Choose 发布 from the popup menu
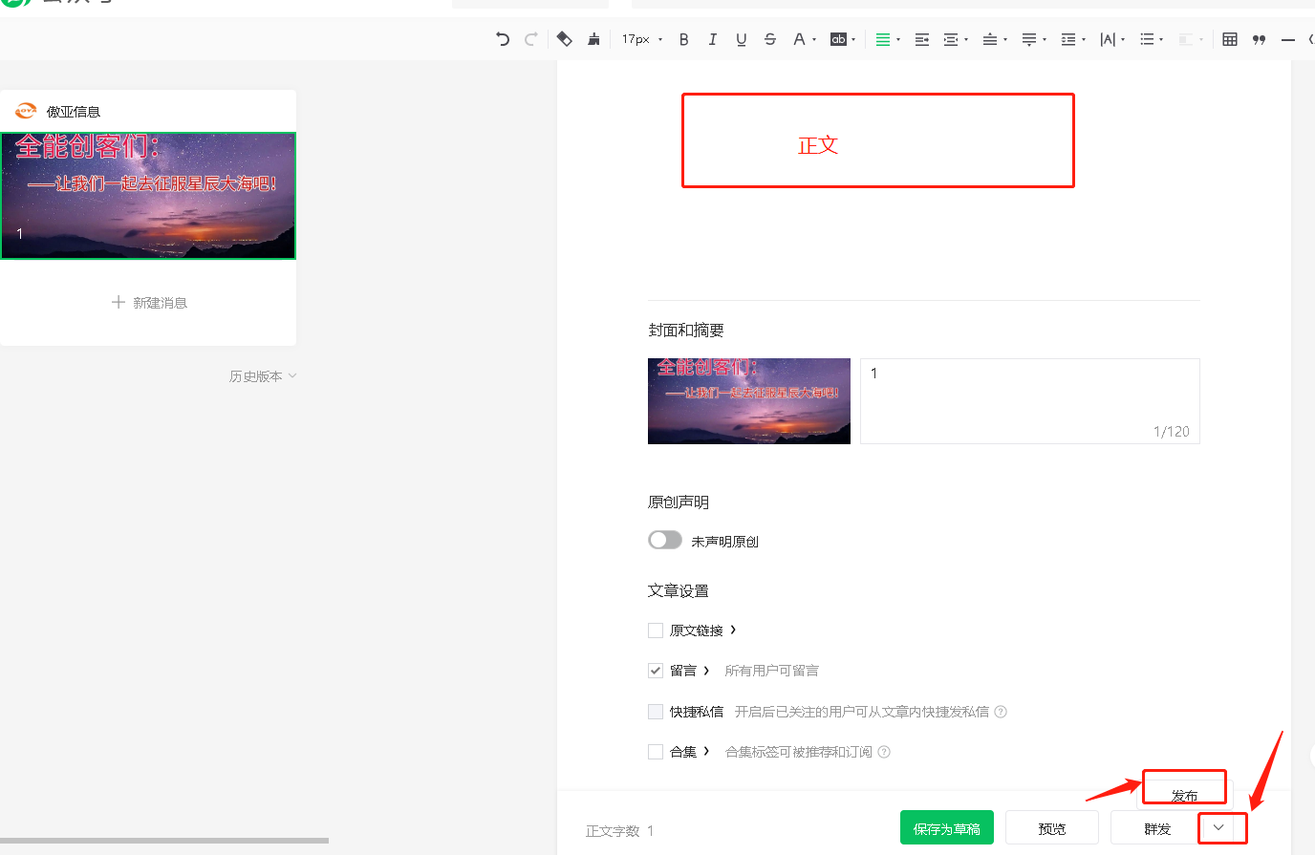 tap(1184, 794)
